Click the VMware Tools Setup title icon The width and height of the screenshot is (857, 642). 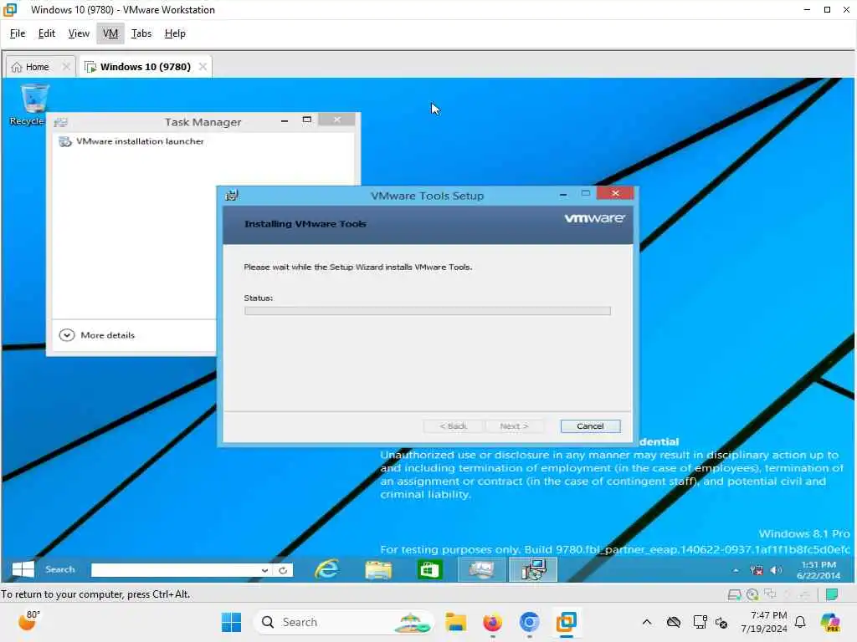tap(232, 195)
